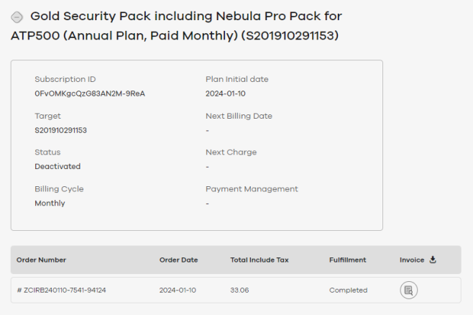The height and width of the screenshot is (315, 473).
Task: Click the Invoice column header label
Action: tap(412, 260)
